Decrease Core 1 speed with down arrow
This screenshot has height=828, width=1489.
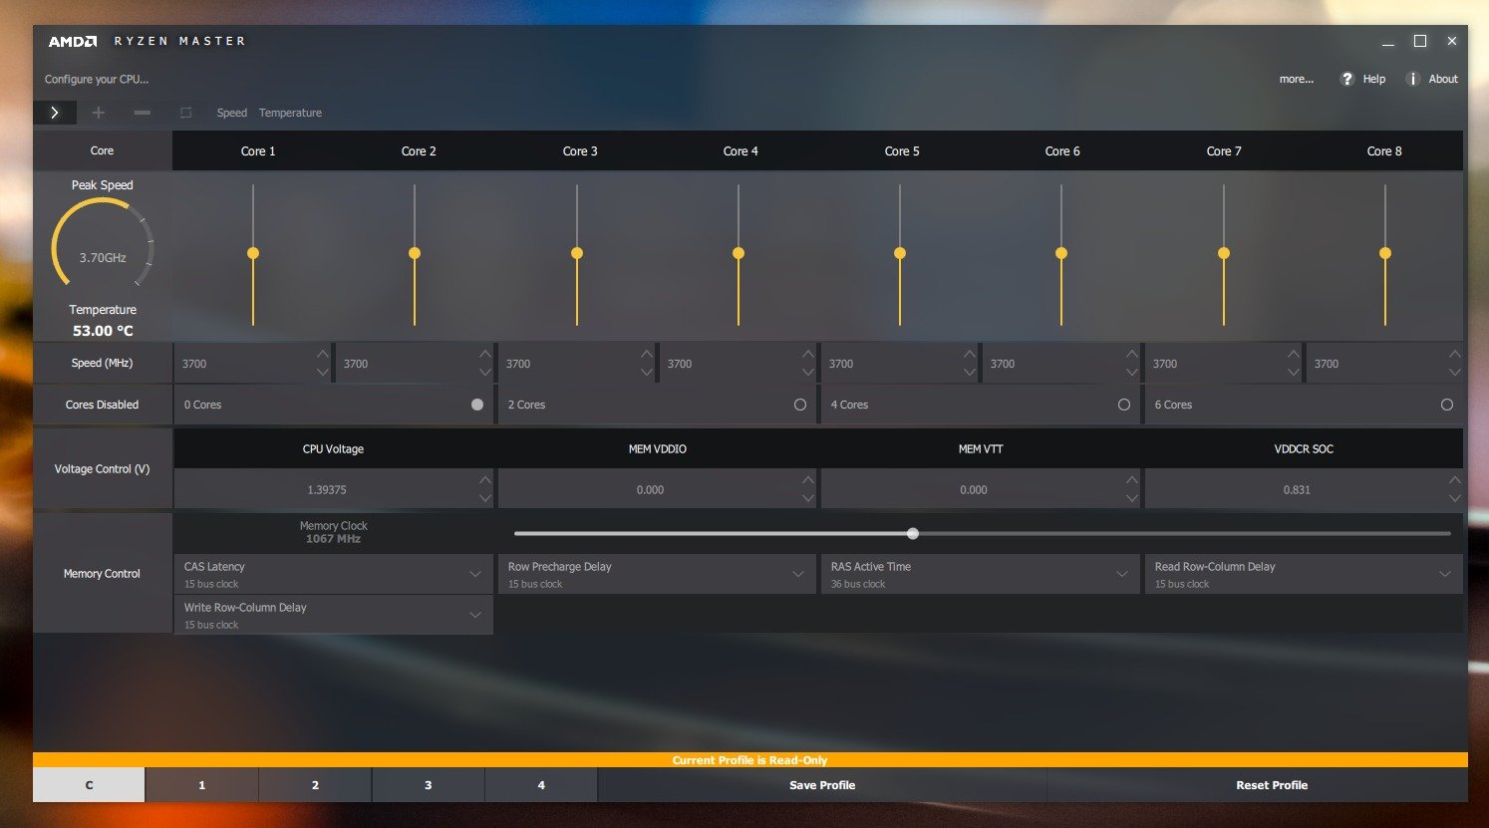[x=323, y=372]
